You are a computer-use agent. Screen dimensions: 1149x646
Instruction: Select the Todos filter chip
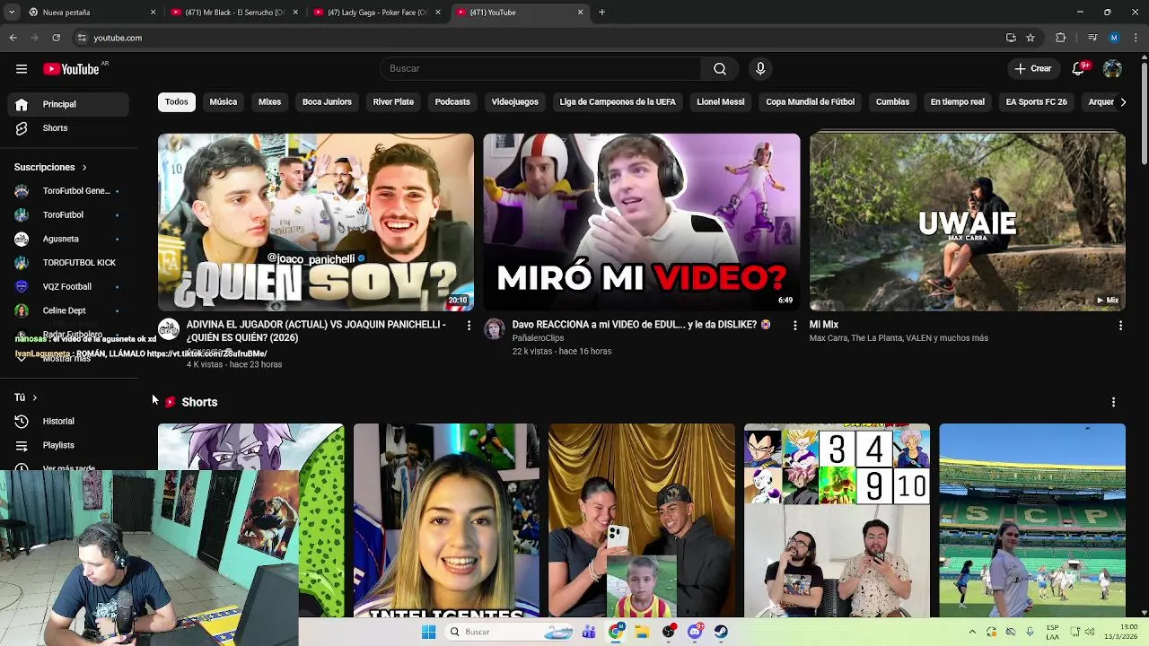[177, 102]
